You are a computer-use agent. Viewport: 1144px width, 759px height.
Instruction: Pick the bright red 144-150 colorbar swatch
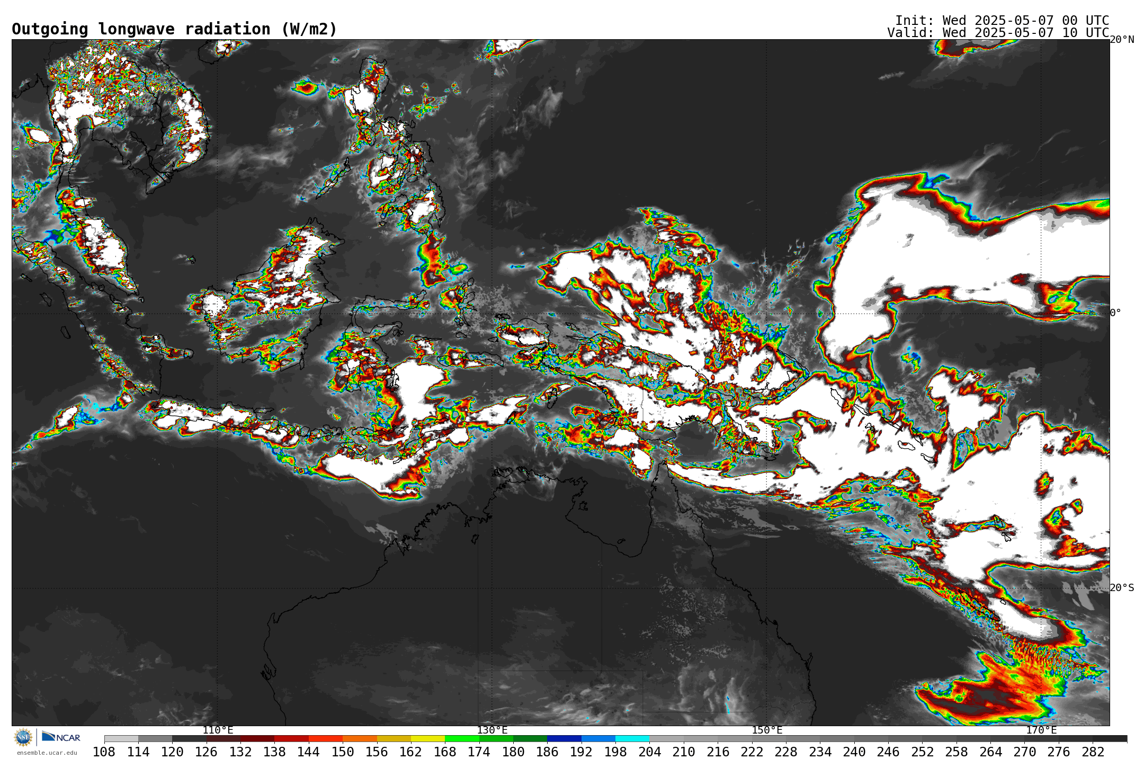[x=326, y=739]
